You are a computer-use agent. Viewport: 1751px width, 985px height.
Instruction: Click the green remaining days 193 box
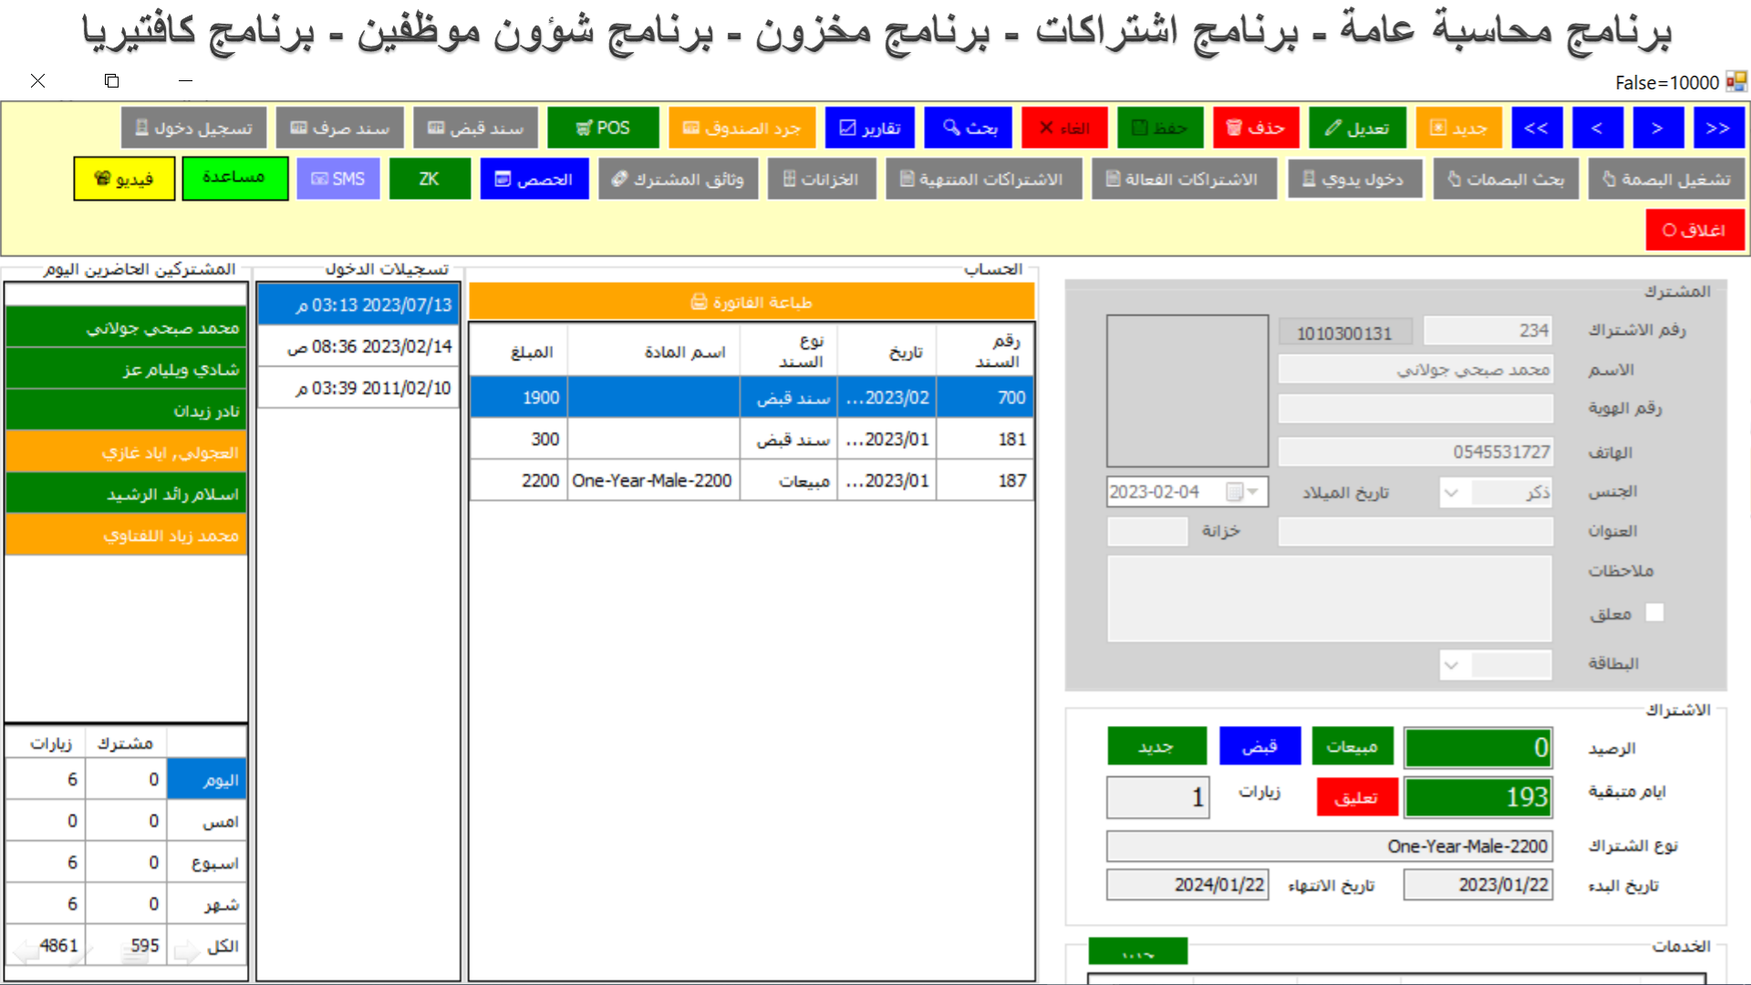(1477, 797)
